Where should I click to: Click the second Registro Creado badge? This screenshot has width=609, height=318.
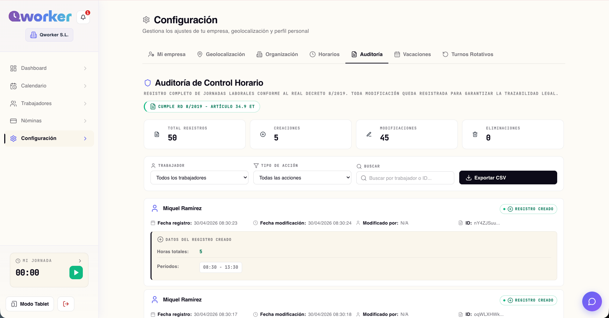click(x=528, y=300)
